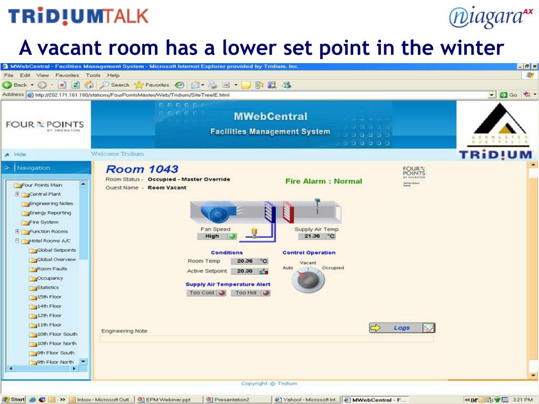Expand the Central Plant tree node
Viewport: 539px width, 404px height.
[x=17, y=194]
